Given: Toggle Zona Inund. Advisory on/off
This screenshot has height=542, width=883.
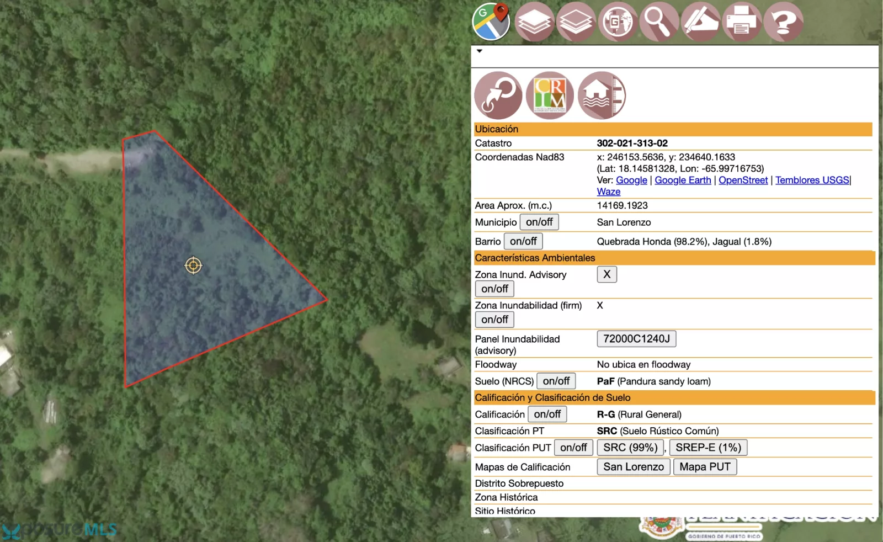Looking at the screenshot, I should pyautogui.click(x=494, y=289).
